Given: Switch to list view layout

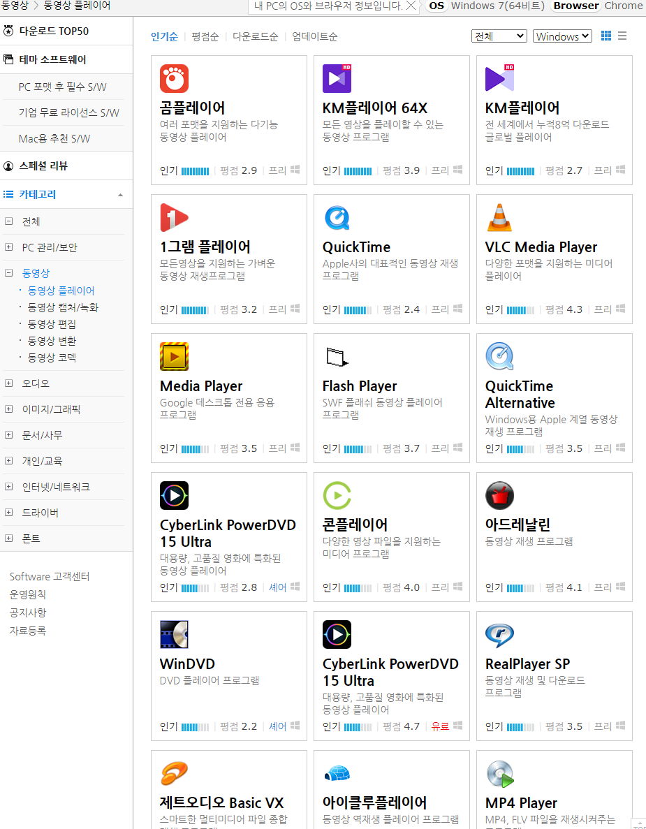Looking at the screenshot, I should pyautogui.click(x=622, y=36).
